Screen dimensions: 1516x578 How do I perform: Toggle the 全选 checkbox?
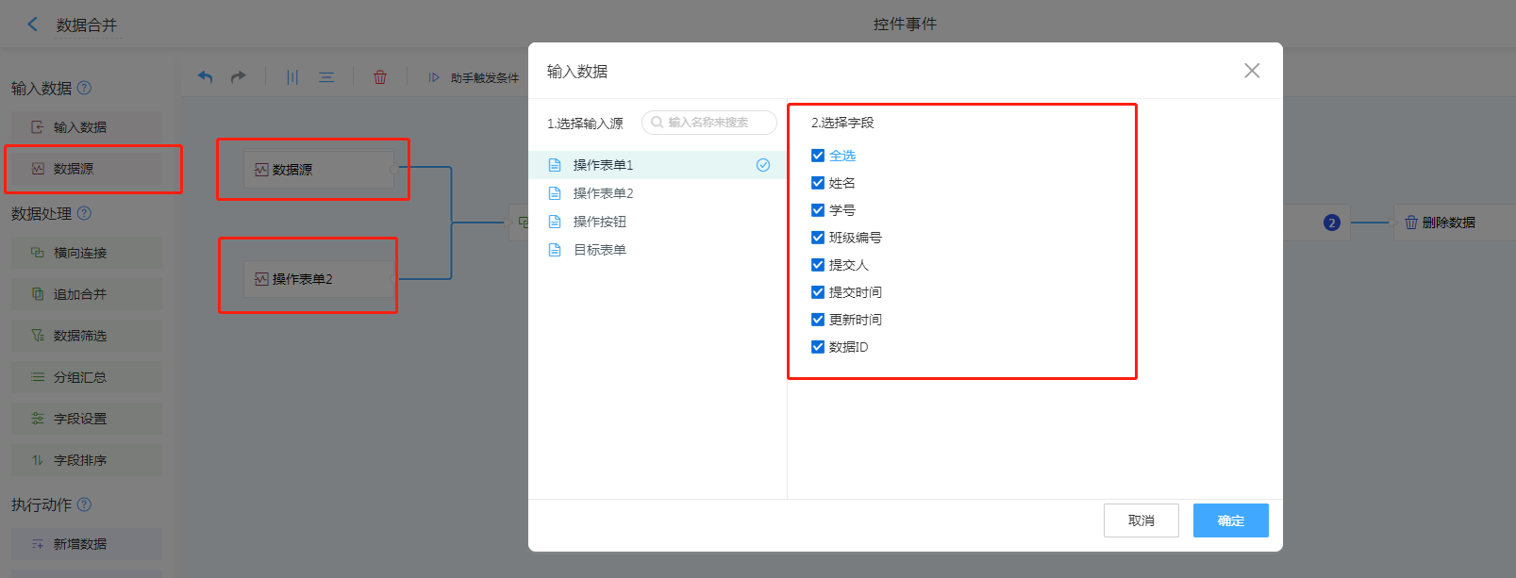click(x=818, y=156)
